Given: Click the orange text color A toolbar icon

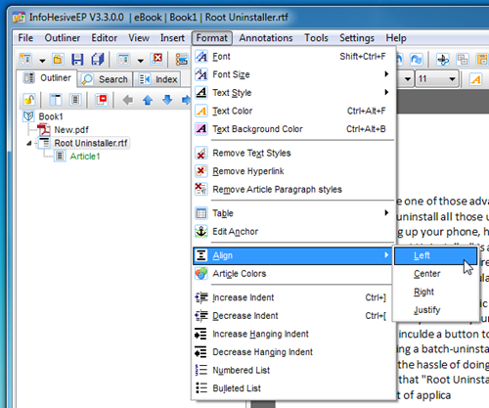Looking at the screenshot, I should pos(476,79).
